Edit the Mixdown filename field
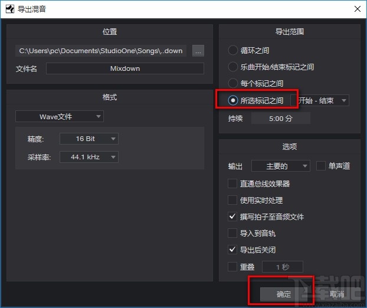 pyautogui.click(x=125, y=68)
